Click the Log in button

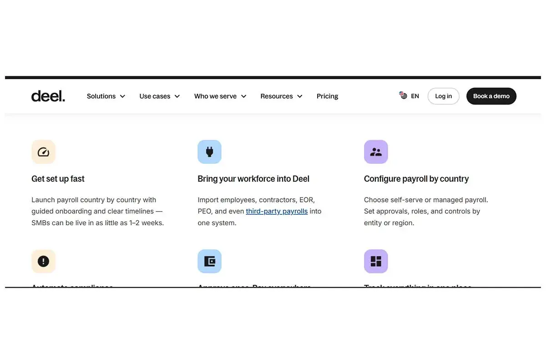tap(444, 96)
